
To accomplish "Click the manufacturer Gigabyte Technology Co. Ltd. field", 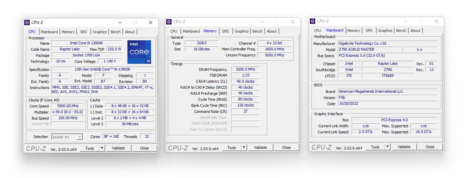I will pyautogui.click(x=387, y=43).
